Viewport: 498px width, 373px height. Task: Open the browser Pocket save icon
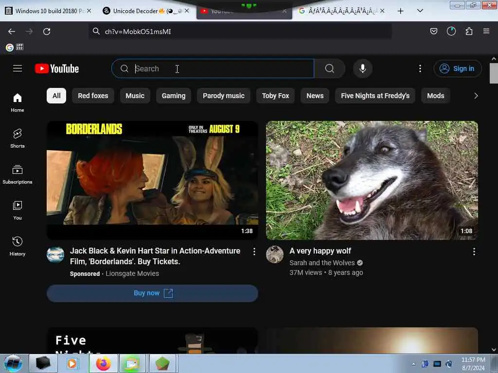(433, 31)
